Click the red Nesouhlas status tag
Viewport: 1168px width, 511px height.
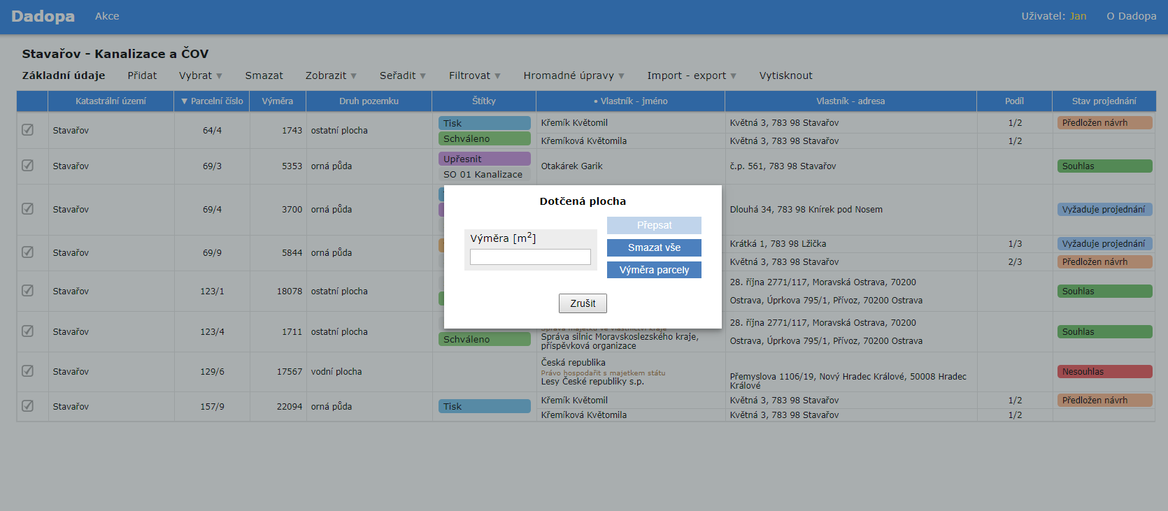pyautogui.click(x=1104, y=372)
